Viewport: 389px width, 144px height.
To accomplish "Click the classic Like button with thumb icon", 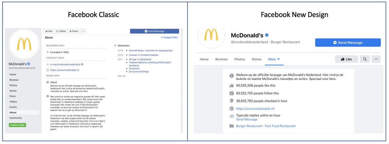I will pyautogui.click(x=49, y=31).
